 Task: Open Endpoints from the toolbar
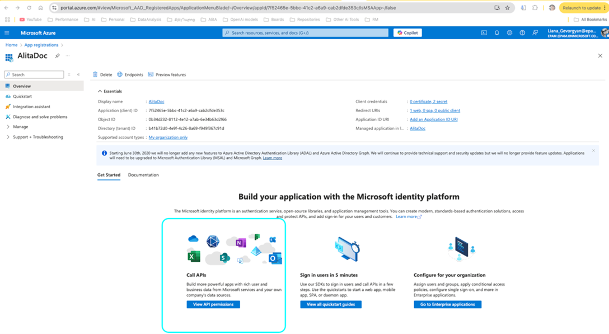pos(130,75)
